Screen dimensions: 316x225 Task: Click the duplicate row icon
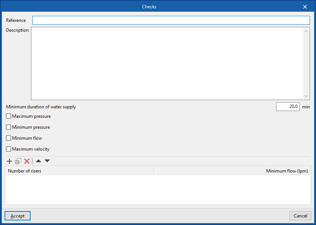click(x=18, y=161)
